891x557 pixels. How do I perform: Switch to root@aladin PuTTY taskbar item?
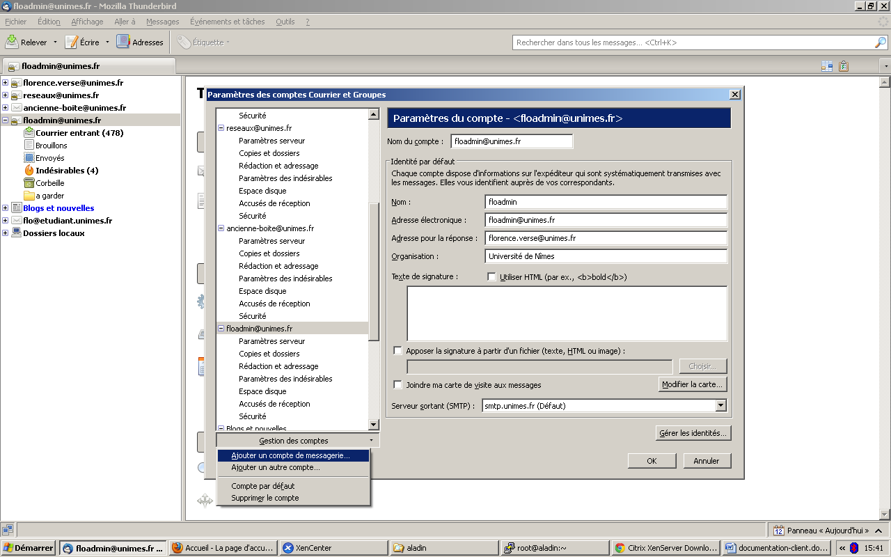(x=555, y=548)
